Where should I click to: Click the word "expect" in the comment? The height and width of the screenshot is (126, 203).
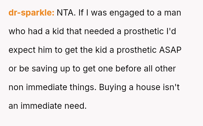22,50
